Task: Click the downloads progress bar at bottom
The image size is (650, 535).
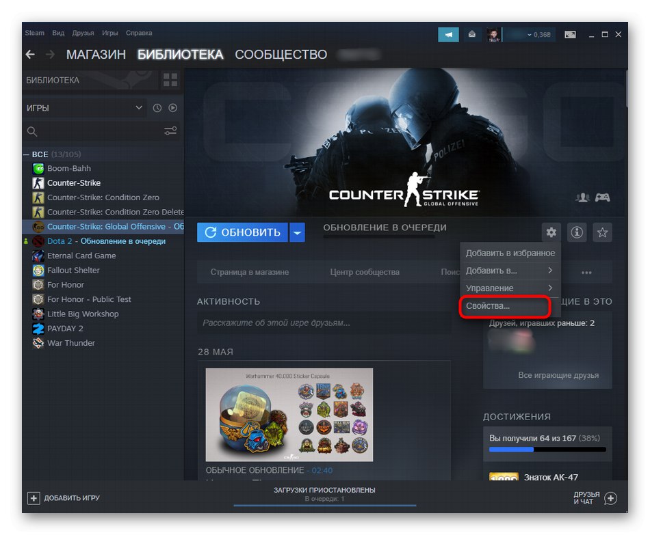Action: click(324, 505)
